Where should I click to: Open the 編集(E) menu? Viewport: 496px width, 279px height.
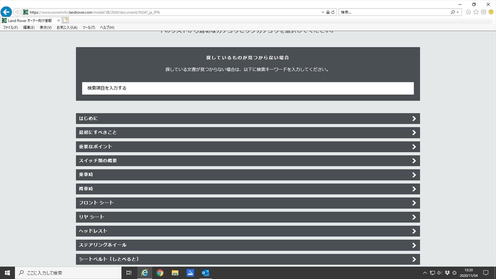29,28
